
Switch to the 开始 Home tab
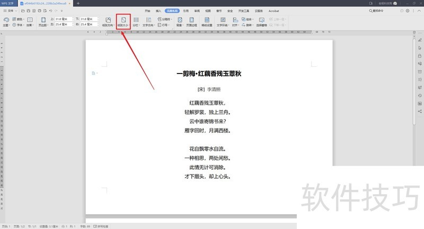[147, 11]
